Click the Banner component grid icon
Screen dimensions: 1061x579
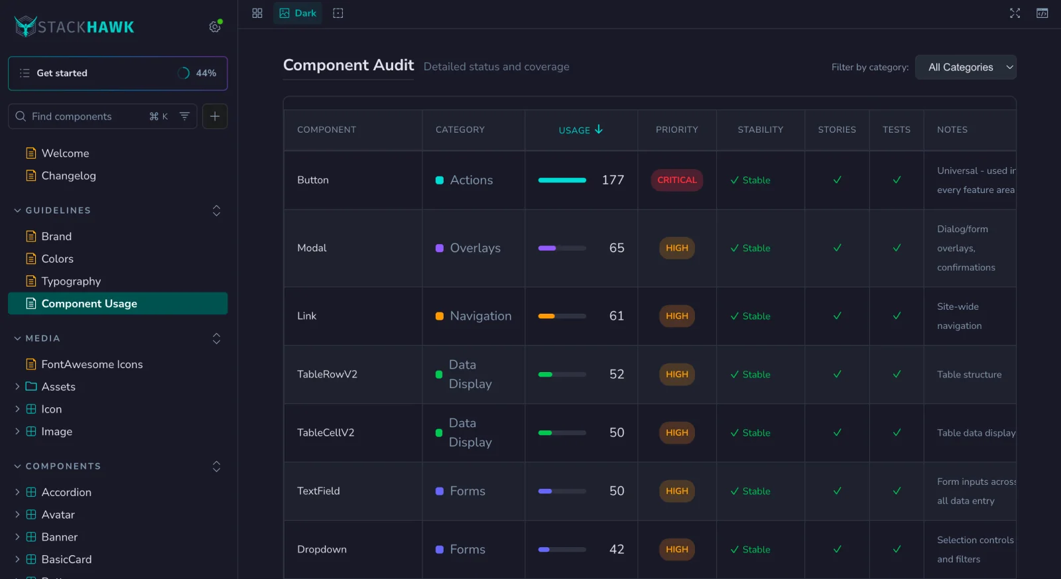pyautogui.click(x=31, y=537)
